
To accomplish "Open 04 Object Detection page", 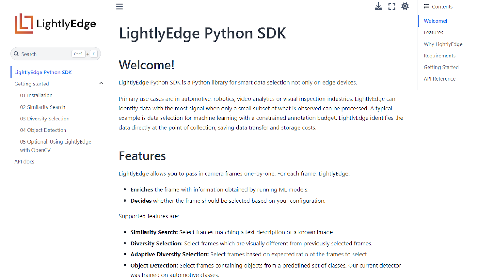I will (43, 130).
